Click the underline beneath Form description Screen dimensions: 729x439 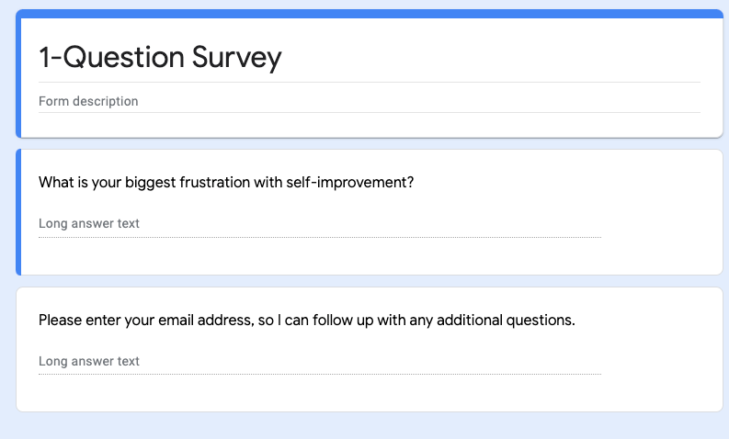click(368, 113)
